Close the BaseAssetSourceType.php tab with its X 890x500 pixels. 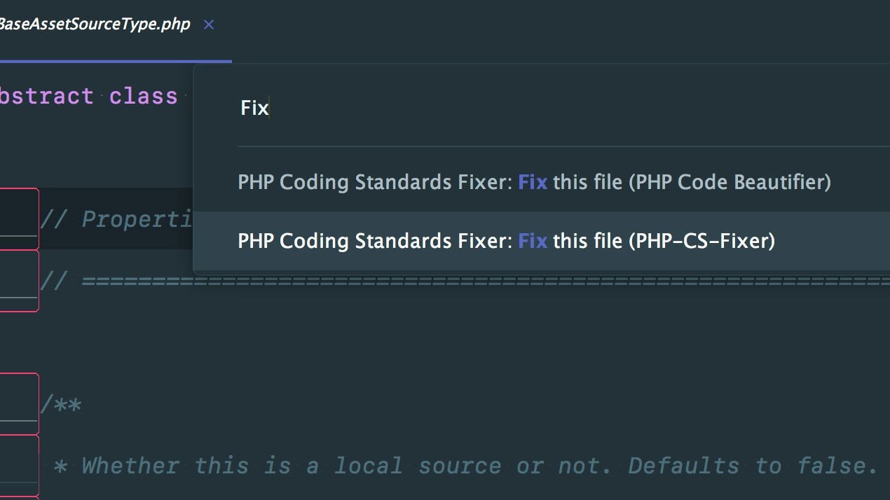coord(208,25)
